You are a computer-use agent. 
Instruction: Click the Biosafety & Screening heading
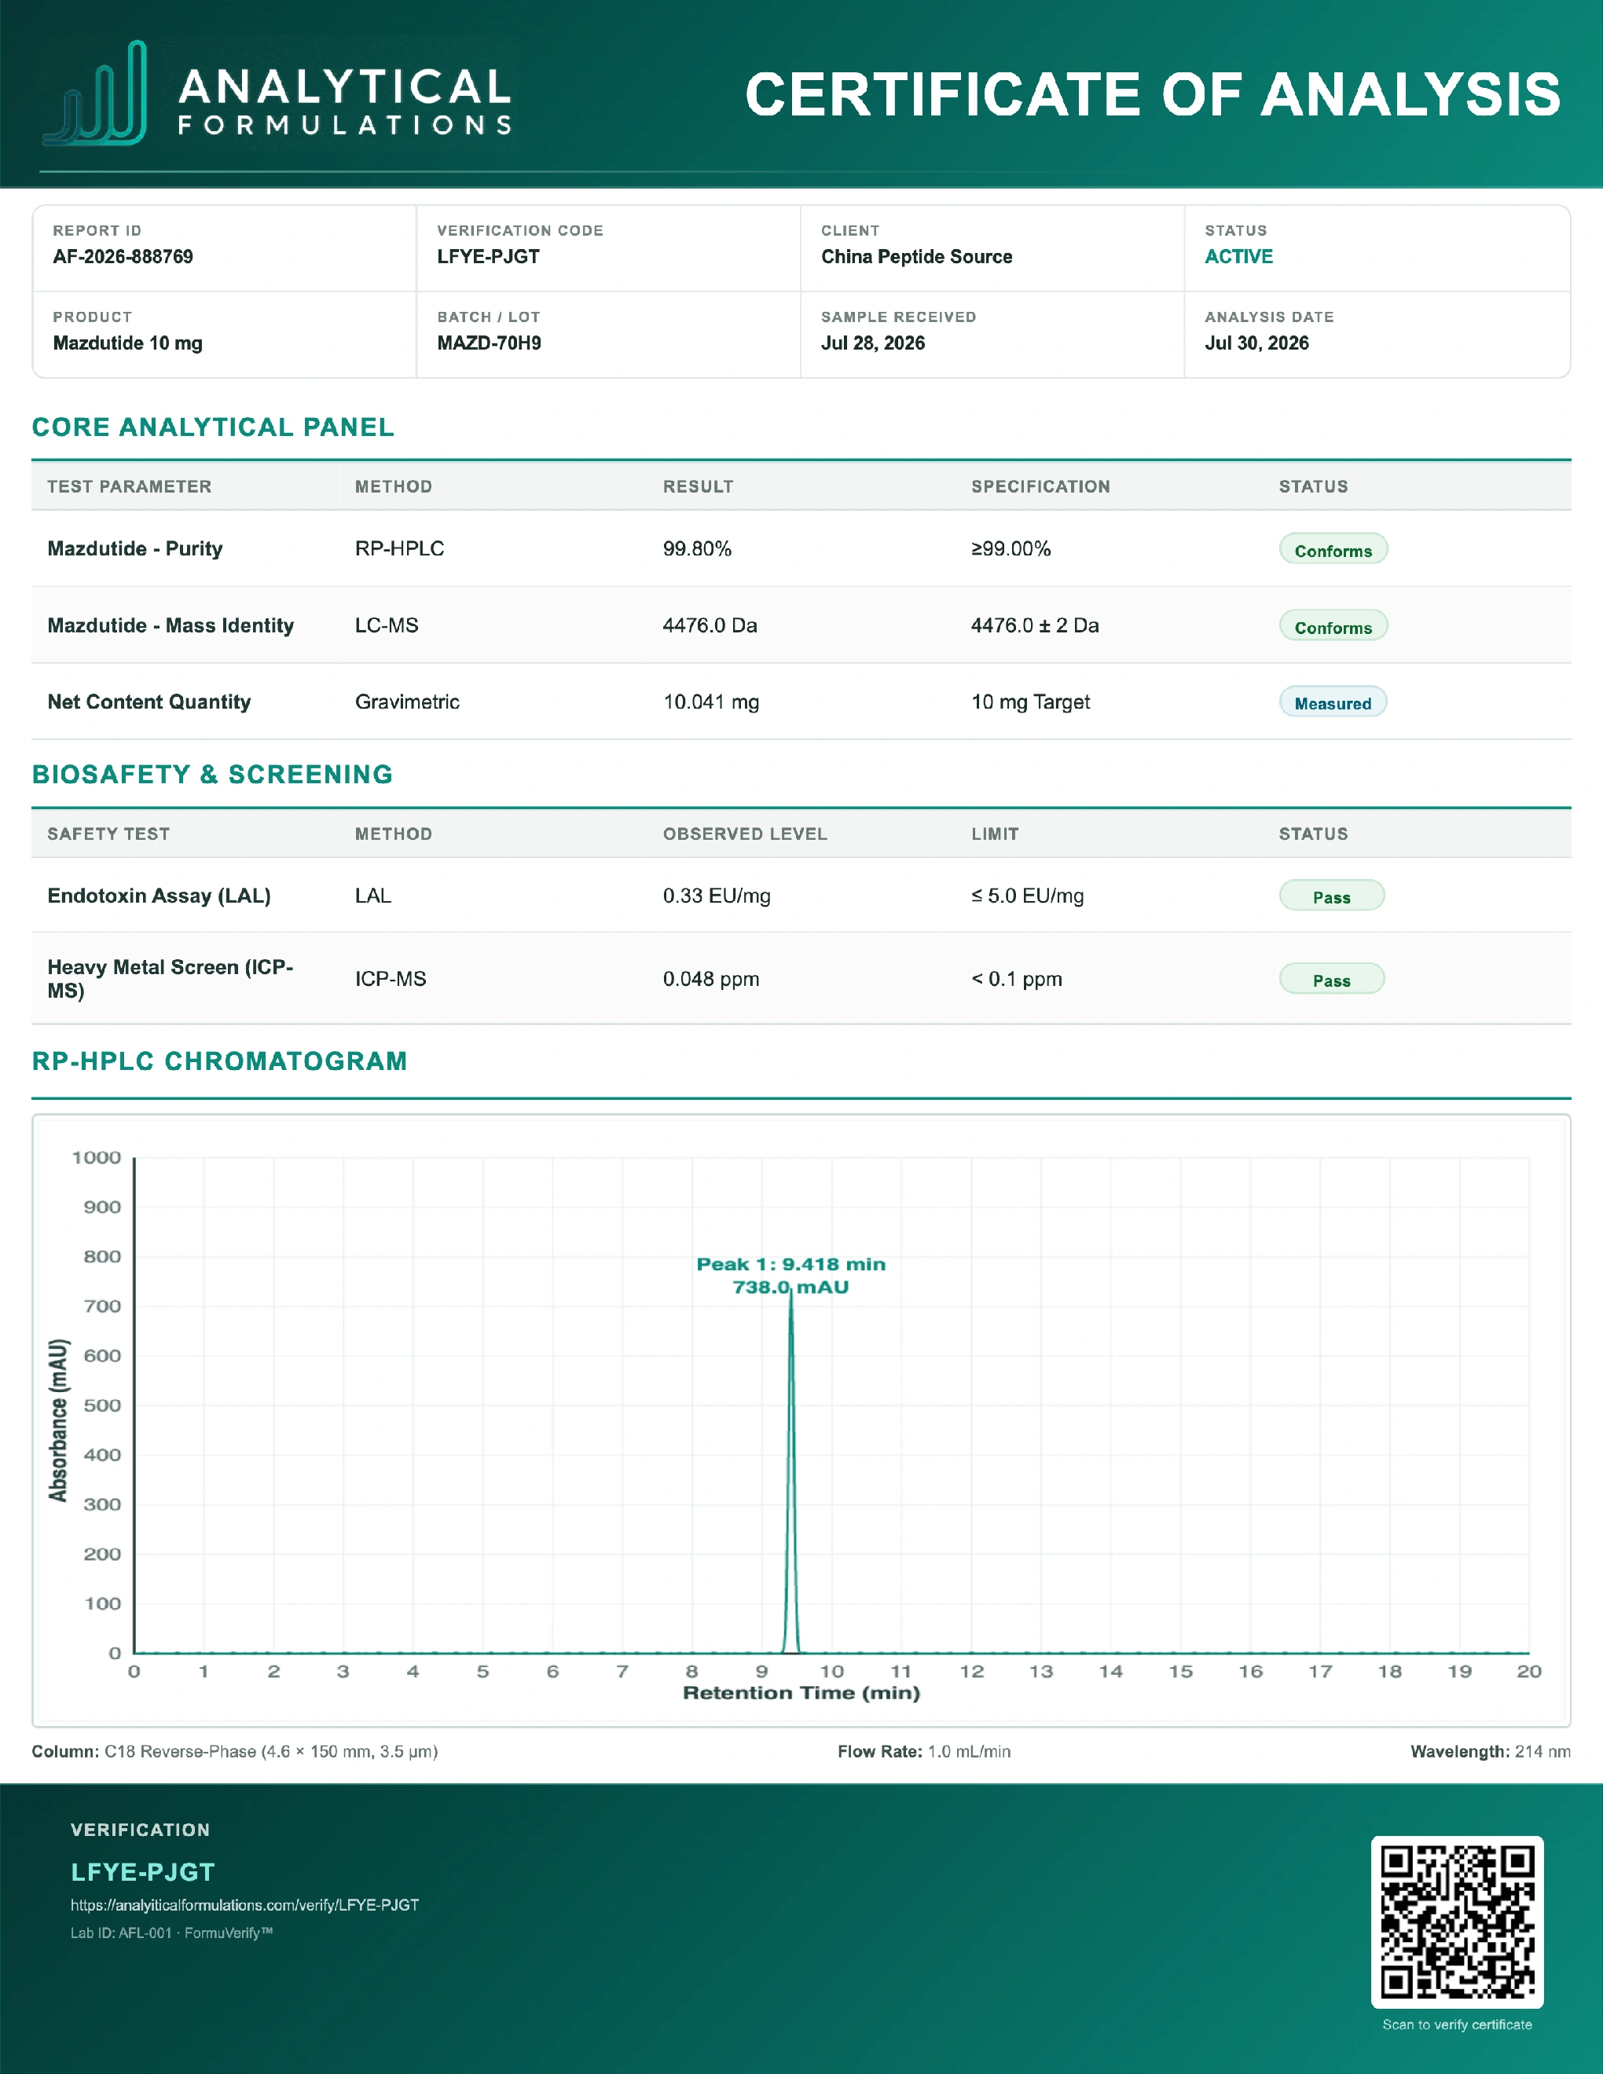[x=212, y=774]
